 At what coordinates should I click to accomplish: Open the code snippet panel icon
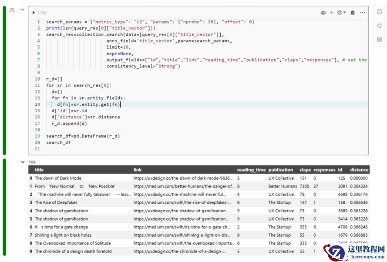tap(379, 40)
